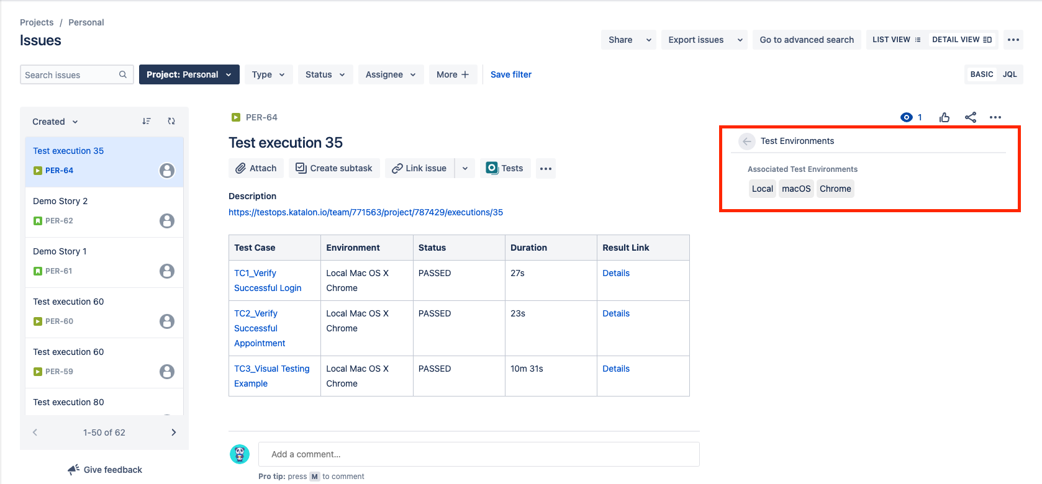Click the Search issues input field

click(x=77, y=74)
